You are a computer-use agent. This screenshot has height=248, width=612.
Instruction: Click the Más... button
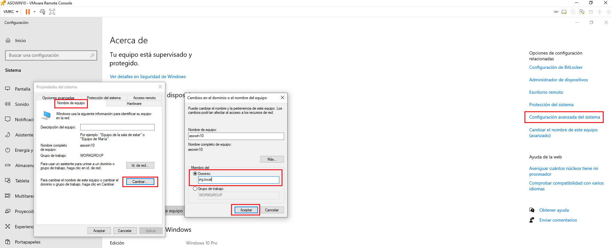[272, 159]
